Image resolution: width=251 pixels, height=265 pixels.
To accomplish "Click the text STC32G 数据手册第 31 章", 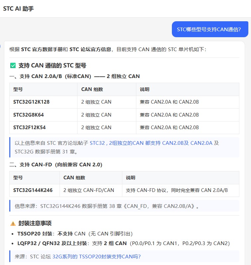I will [x=46, y=152].
